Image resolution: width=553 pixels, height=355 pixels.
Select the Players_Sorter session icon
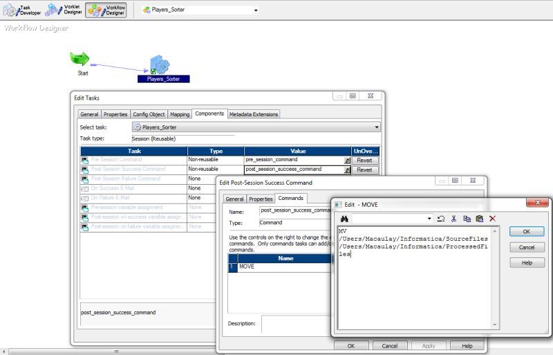click(x=160, y=64)
